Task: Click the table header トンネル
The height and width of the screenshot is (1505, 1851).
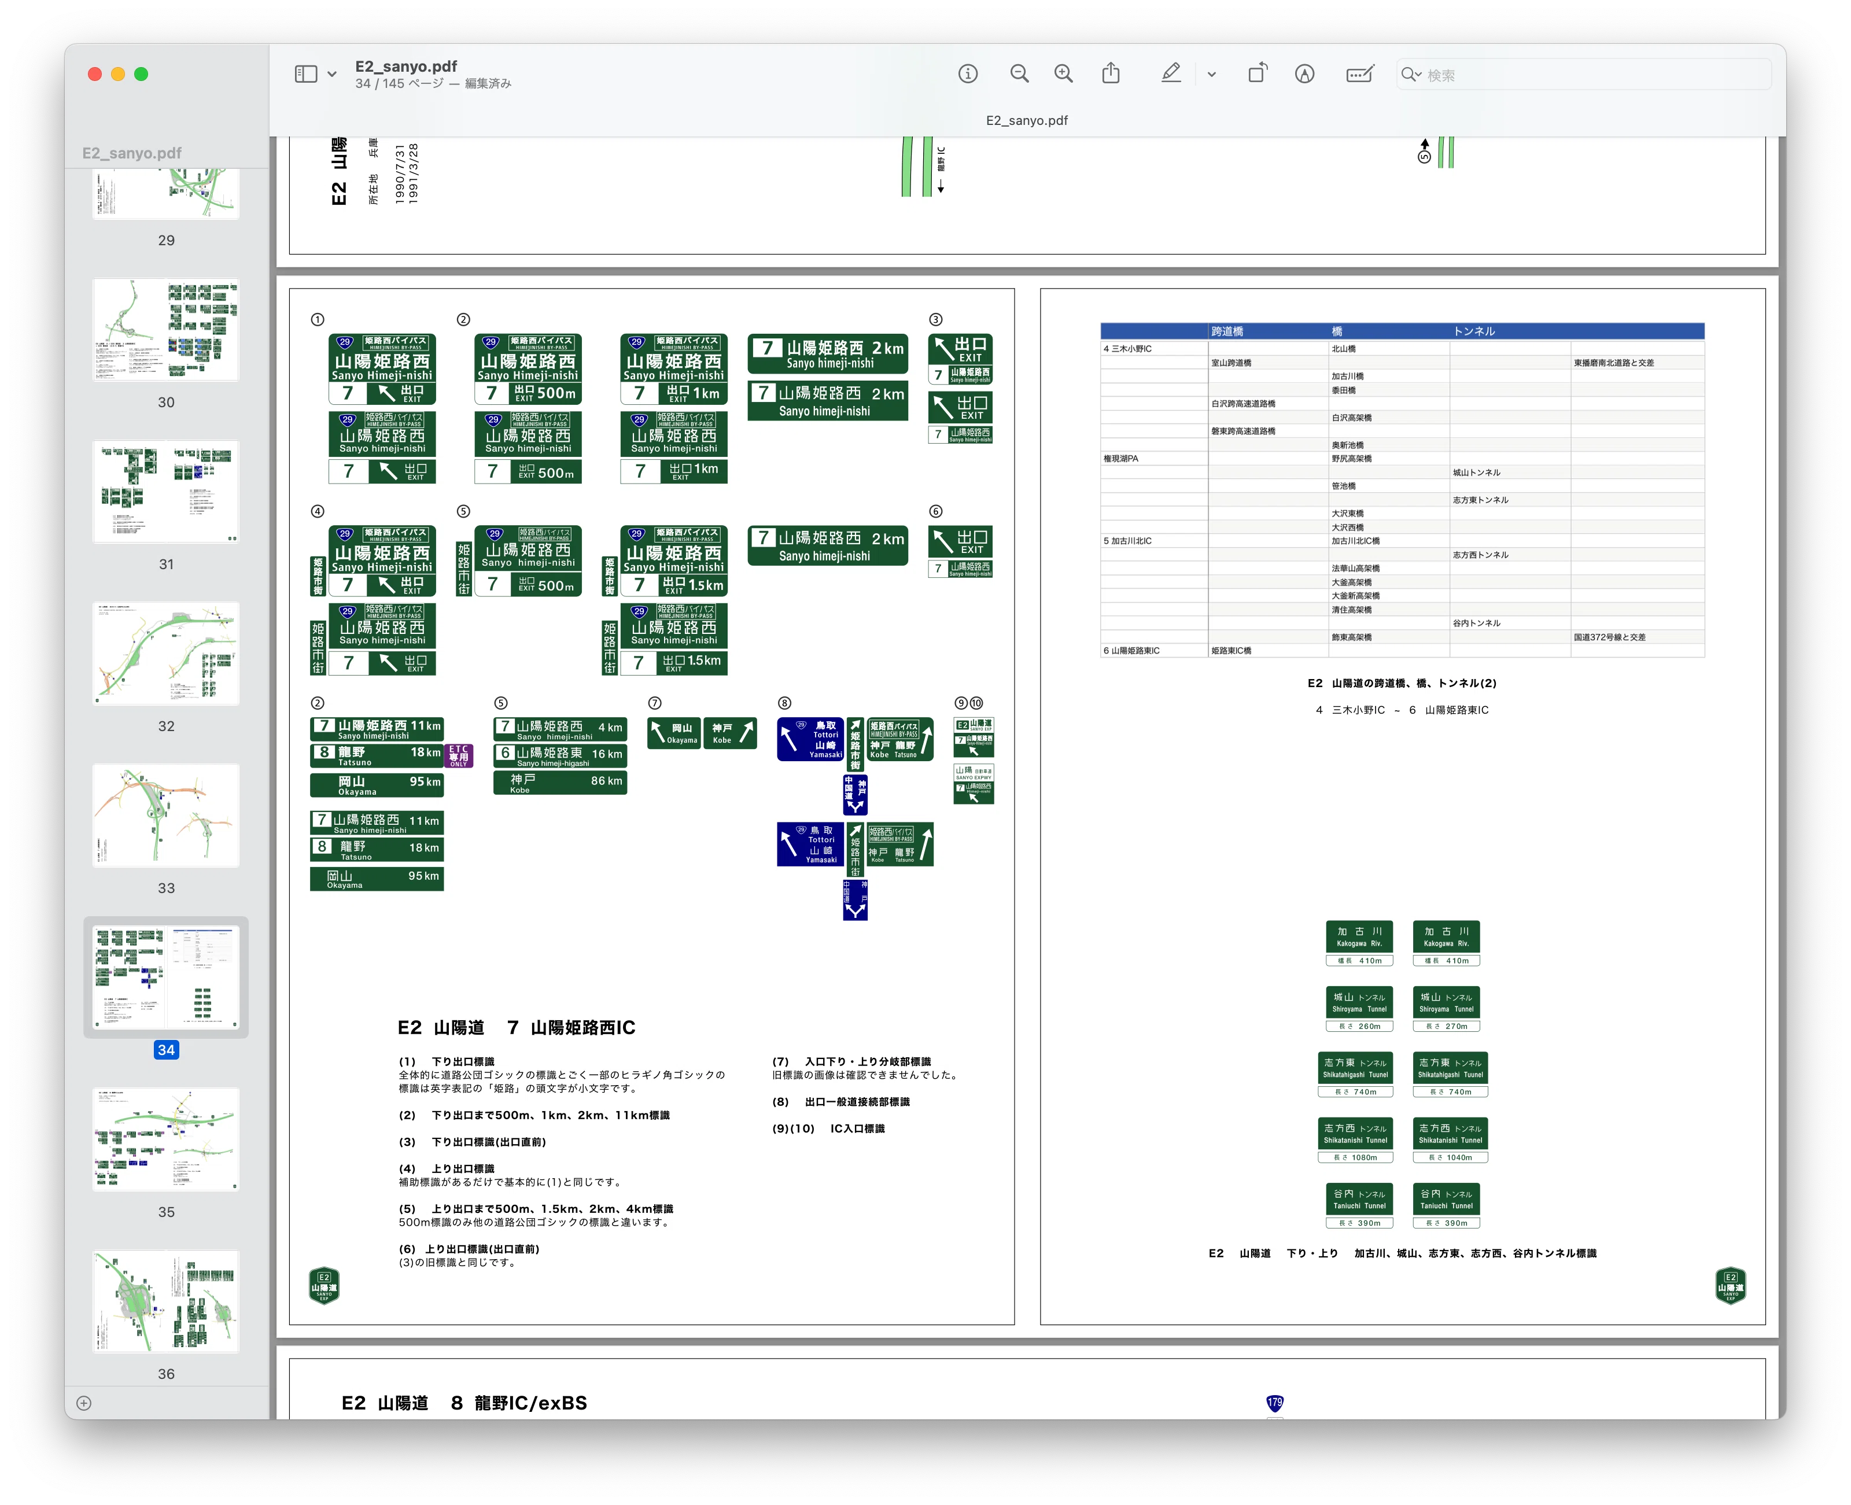Action: point(1474,331)
